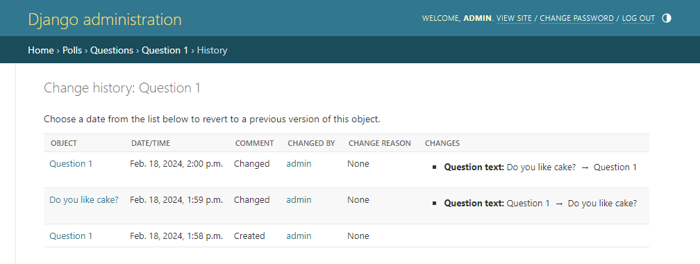Image resolution: width=700 pixels, height=264 pixels.
Task: Click admin in the 2:00 p.m. row
Action: (x=299, y=164)
